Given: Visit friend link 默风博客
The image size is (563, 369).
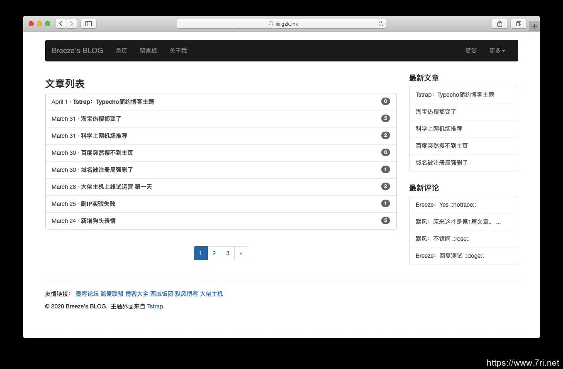Looking at the screenshot, I should click(x=187, y=294).
